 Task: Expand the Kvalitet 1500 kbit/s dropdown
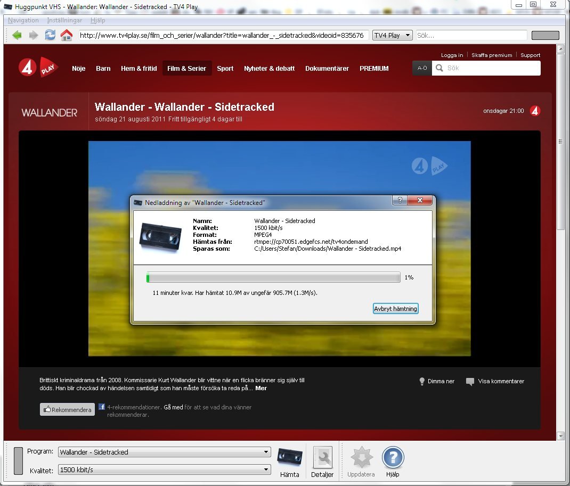pos(164,469)
